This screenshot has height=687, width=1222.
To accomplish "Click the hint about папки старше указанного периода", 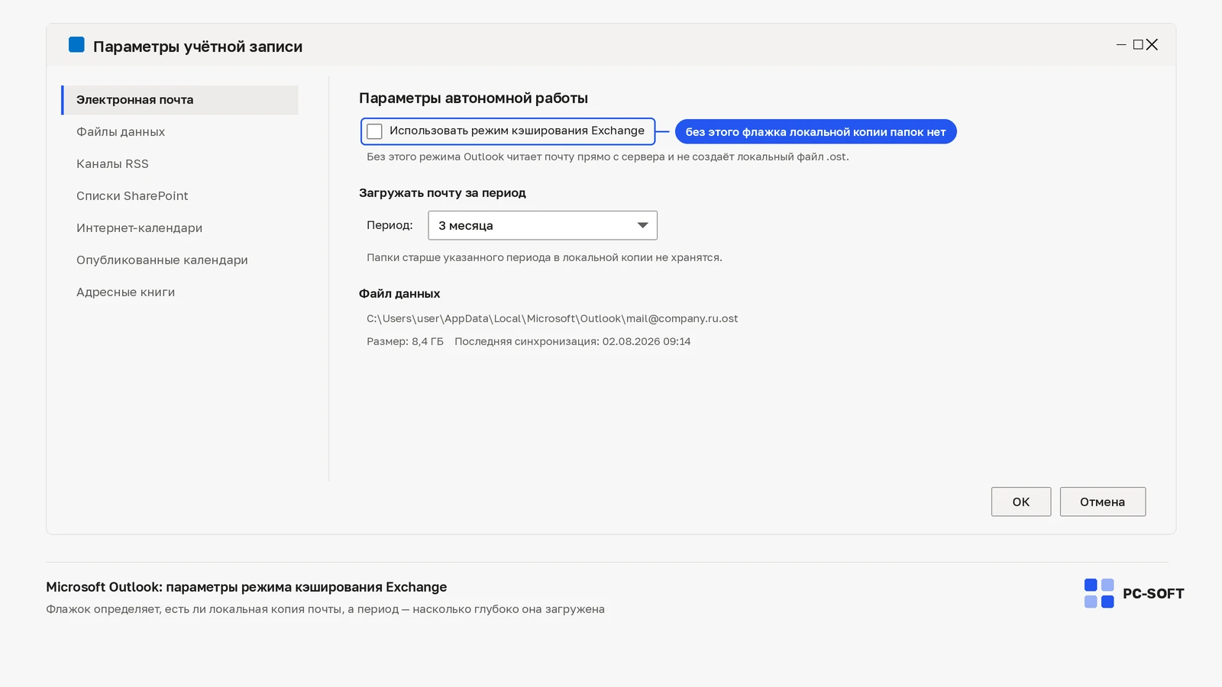I will [x=545, y=257].
